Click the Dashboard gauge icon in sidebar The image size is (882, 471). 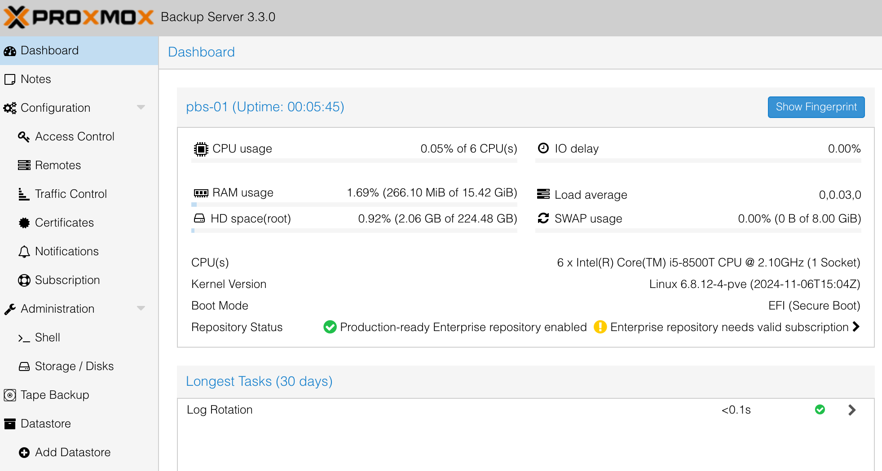click(10, 51)
